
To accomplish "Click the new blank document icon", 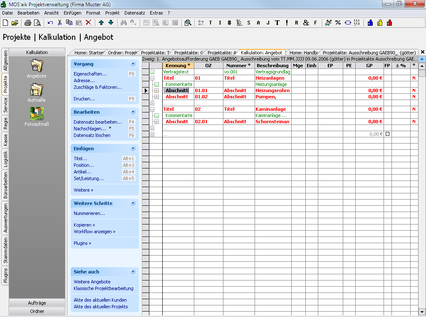I will coord(5,23).
